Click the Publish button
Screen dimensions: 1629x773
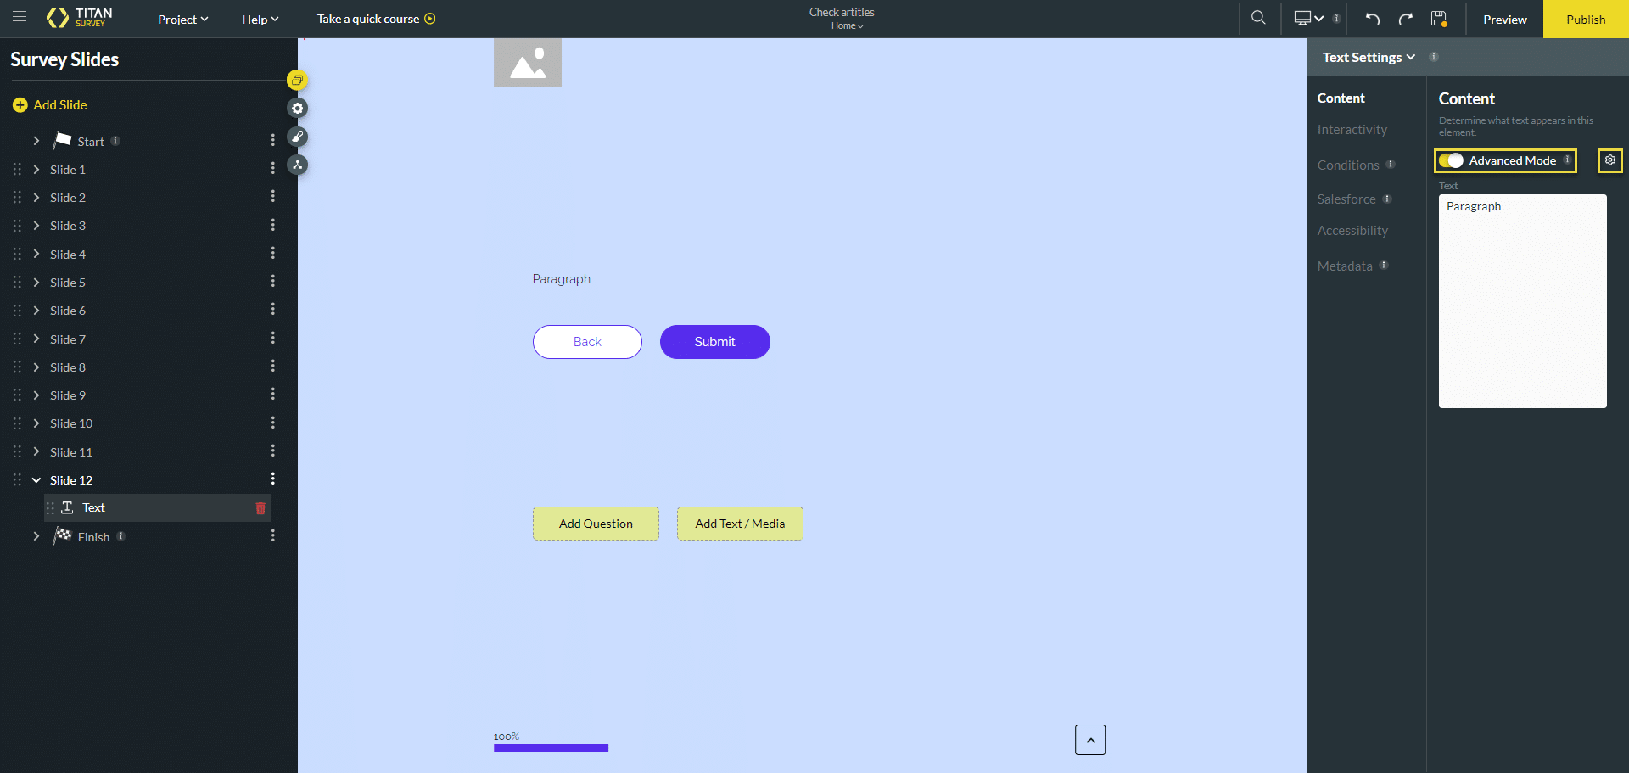coord(1585,20)
